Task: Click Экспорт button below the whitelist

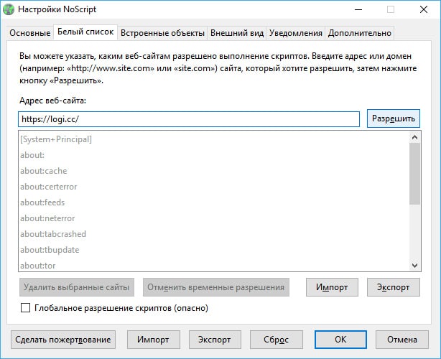Action: (x=394, y=287)
